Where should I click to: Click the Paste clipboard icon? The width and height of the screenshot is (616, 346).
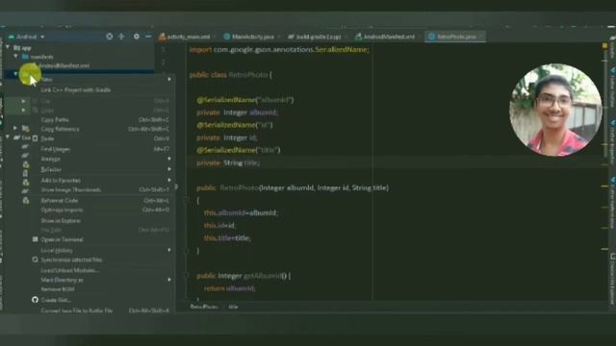[x=36, y=138]
